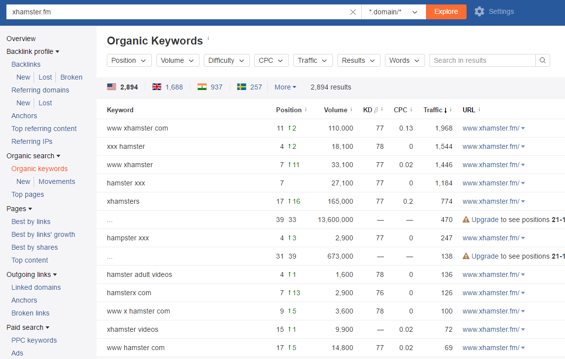Image resolution: width=565 pixels, height=359 pixels.
Task: Collapse the Paid search section
Action: click(28, 327)
